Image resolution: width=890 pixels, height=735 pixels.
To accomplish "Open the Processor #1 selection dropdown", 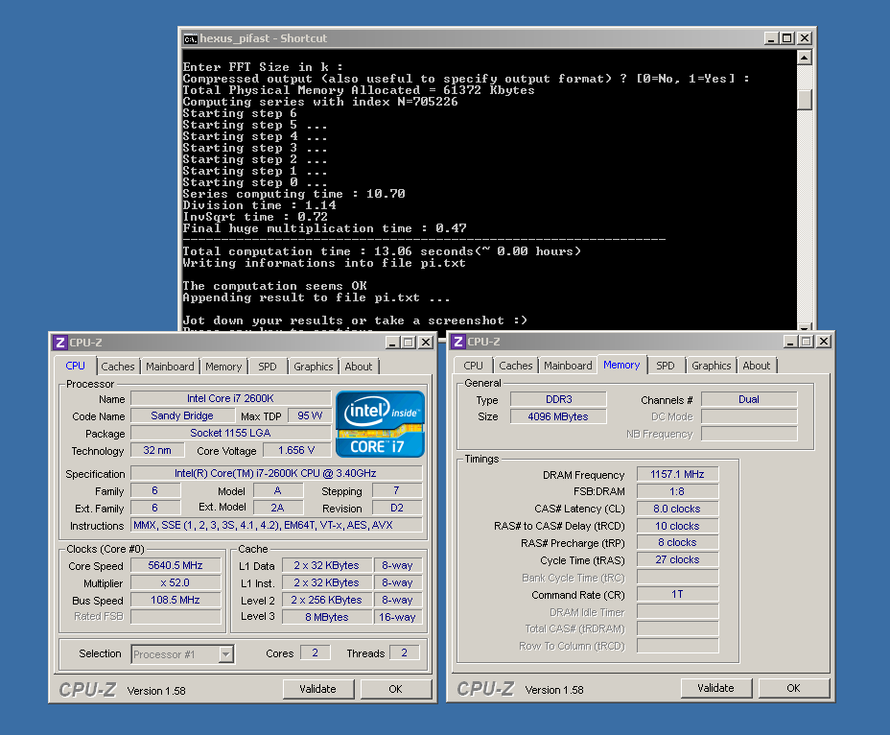I will (226, 654).
